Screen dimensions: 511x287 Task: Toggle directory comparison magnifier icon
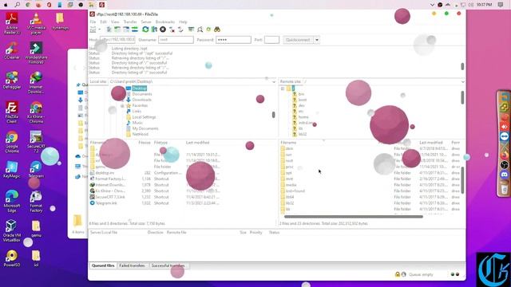point(200,29)
